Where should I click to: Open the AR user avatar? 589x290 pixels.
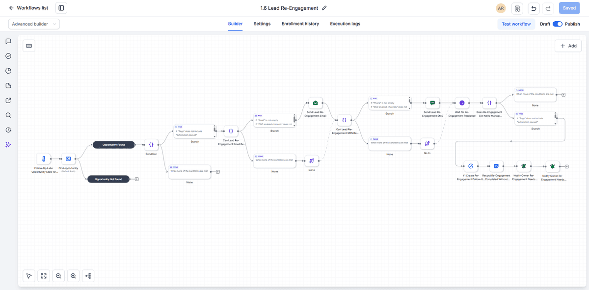[x=501, y=8]
